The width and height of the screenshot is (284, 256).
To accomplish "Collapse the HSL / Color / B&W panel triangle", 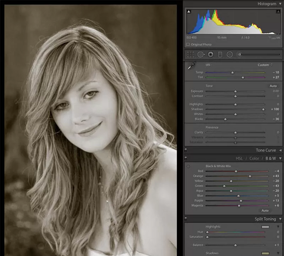I will [280, 158].
